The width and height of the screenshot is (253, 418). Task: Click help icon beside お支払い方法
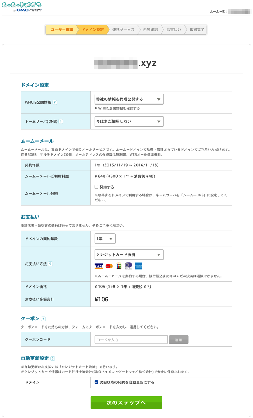(x=50, y=264)
